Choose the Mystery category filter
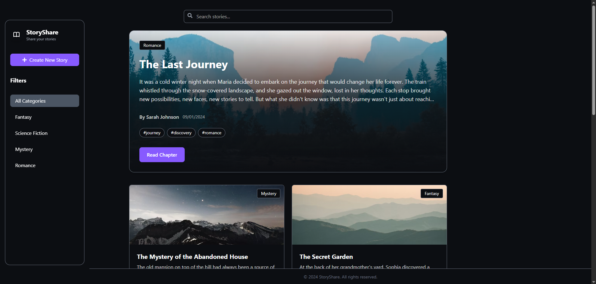 tap(45, 149)
